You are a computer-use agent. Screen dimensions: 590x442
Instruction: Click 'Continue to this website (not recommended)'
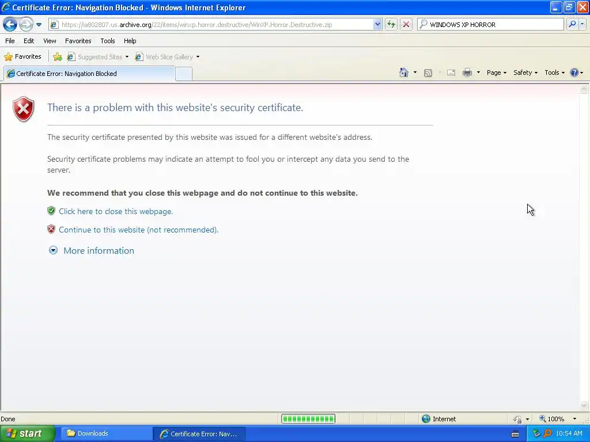tap(138, 230)
